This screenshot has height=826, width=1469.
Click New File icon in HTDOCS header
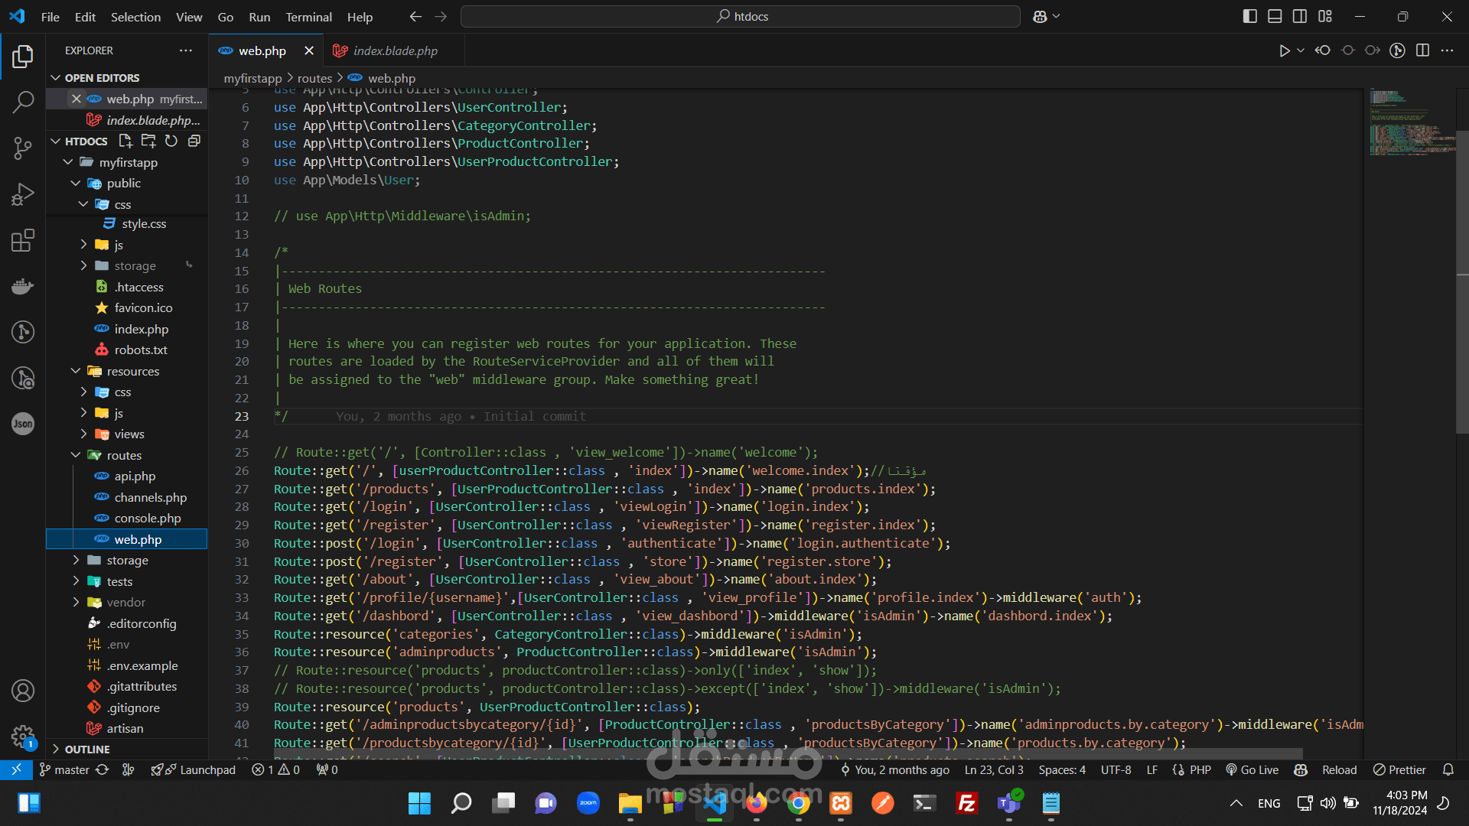(125, 141)
